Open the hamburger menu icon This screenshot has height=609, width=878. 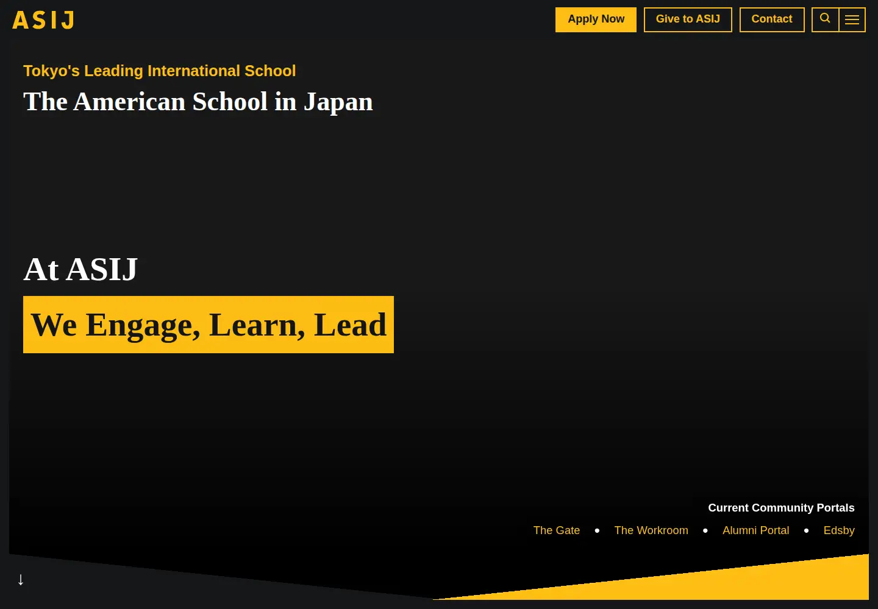pos(852,19)
